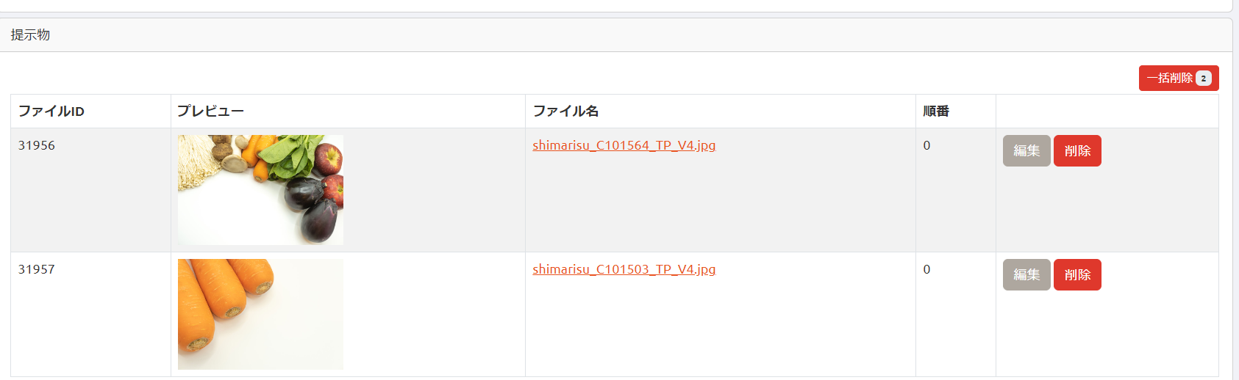This screenshot has width=1239, height=380.
Task: Click the ファイル名 column header
Action: tap(565, 112)
